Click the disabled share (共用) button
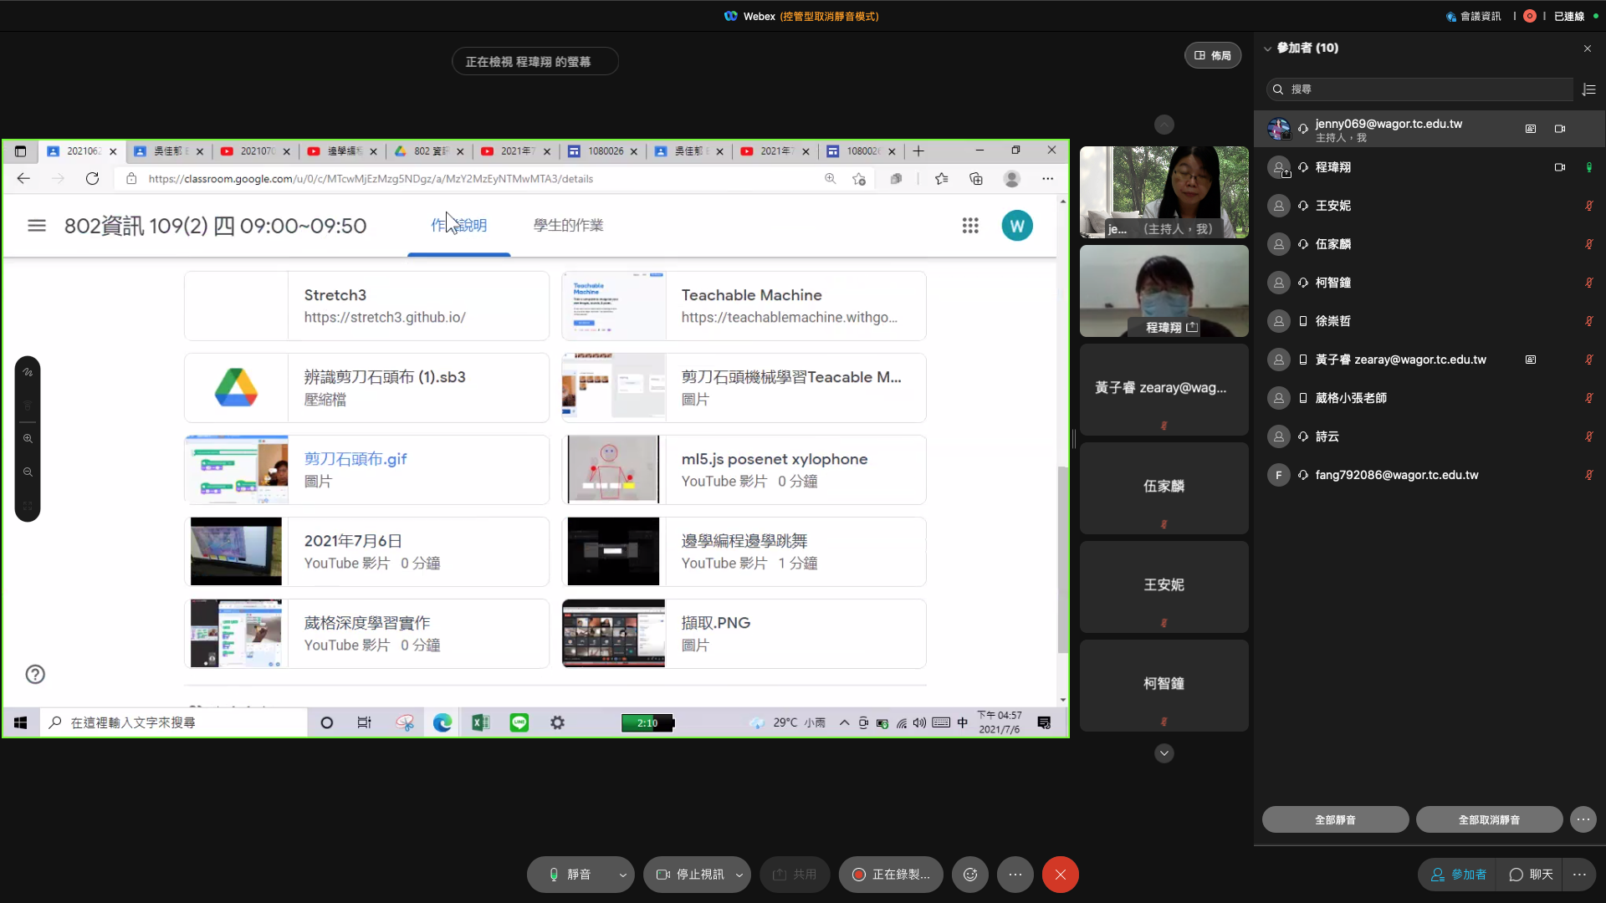 (x=795, y=875)
